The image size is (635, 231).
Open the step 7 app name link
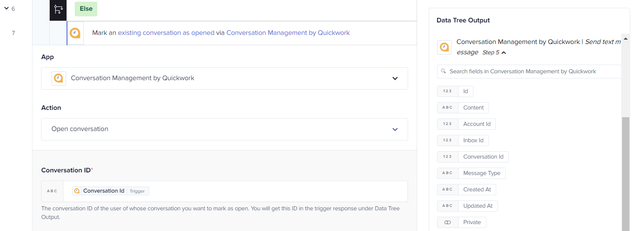(288, 33)
